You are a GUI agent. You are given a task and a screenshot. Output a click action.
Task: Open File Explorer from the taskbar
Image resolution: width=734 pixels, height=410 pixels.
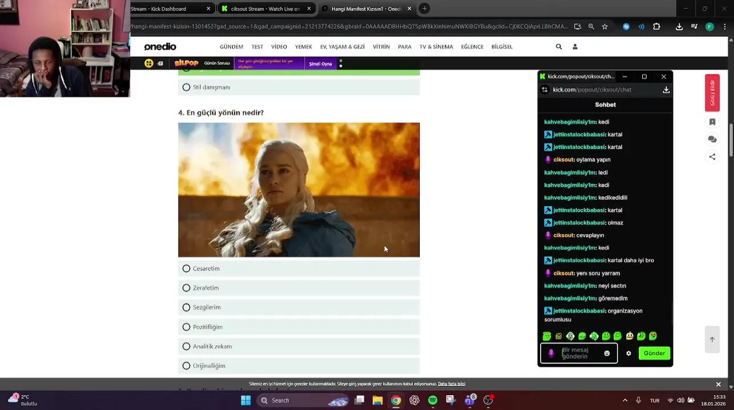[378, 400]
